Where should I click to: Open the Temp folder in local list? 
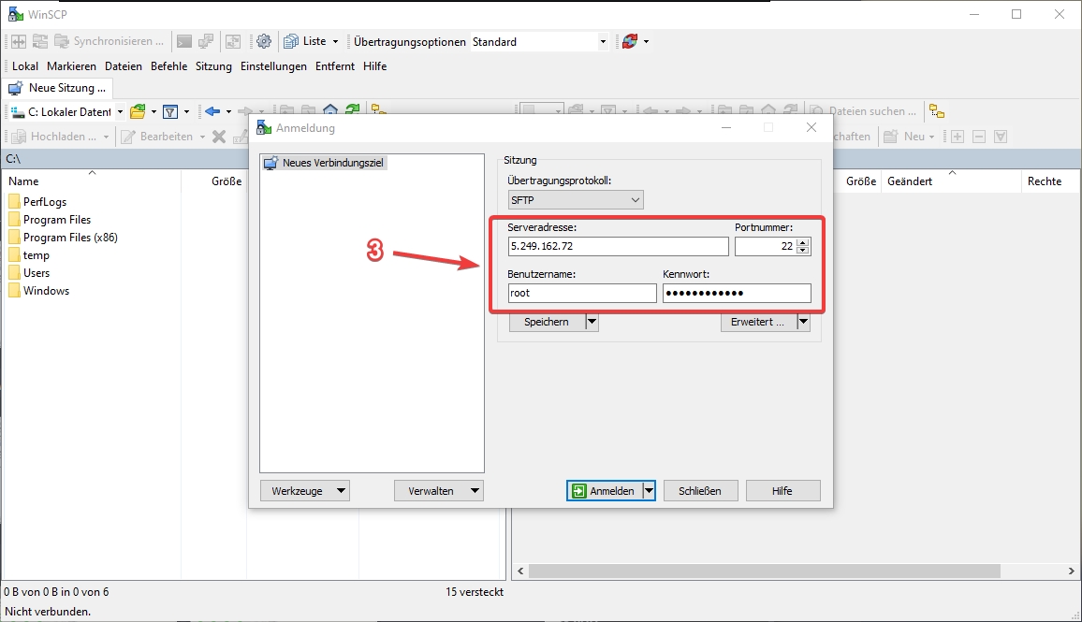(x=37, y=255)
